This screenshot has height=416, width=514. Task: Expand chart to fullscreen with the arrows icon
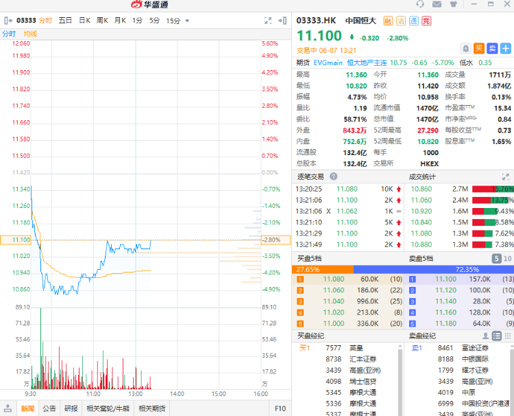point(268,21)
